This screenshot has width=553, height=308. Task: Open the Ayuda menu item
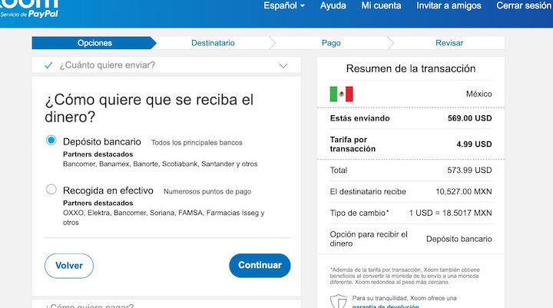(x=333, y=6)
